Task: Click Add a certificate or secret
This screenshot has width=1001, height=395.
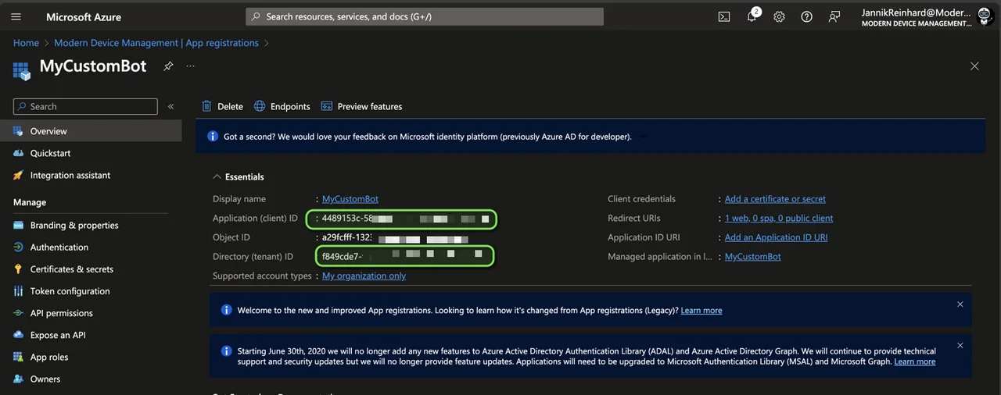Action: click(x=775, y=199)
